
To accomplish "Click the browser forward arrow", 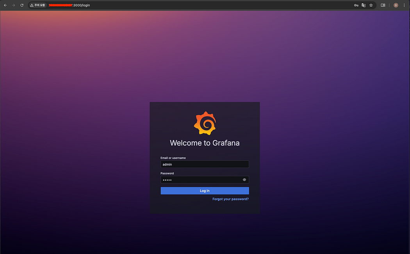I will pos(14,5).
